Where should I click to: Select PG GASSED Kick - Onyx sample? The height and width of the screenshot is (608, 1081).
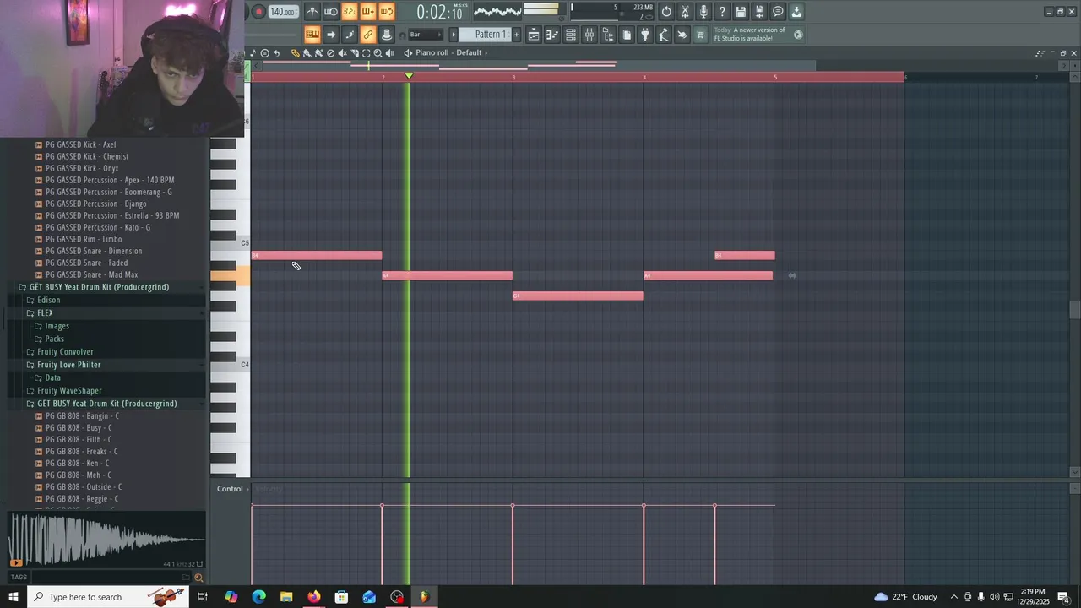(82, 168)
